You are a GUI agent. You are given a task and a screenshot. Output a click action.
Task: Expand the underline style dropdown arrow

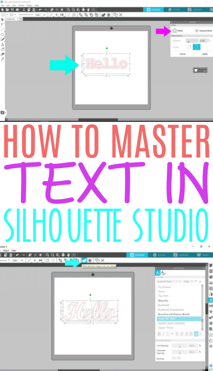coord(172,334)
